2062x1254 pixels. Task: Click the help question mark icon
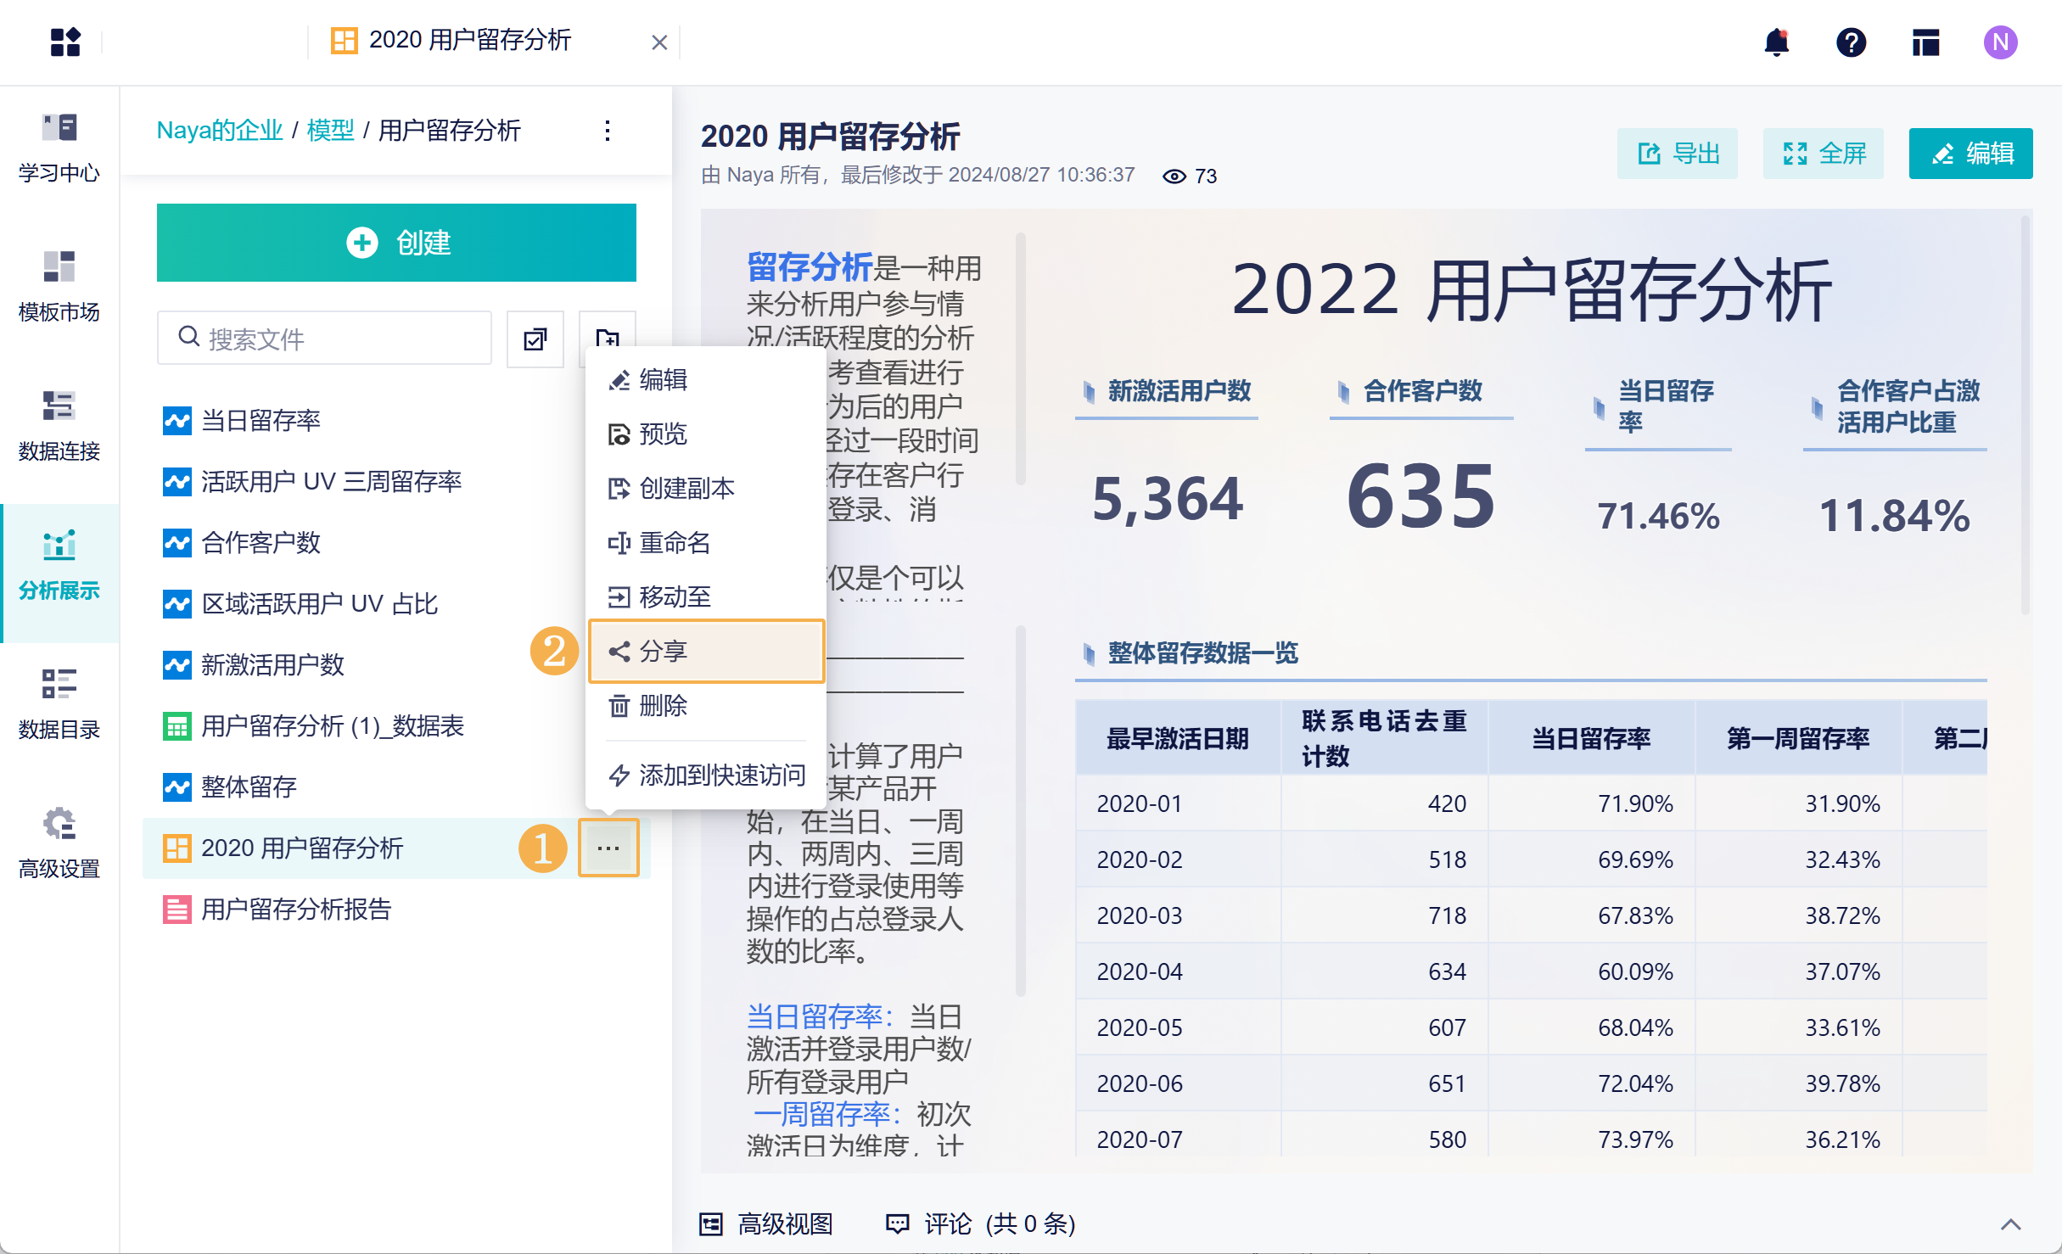pos(1851,42)
